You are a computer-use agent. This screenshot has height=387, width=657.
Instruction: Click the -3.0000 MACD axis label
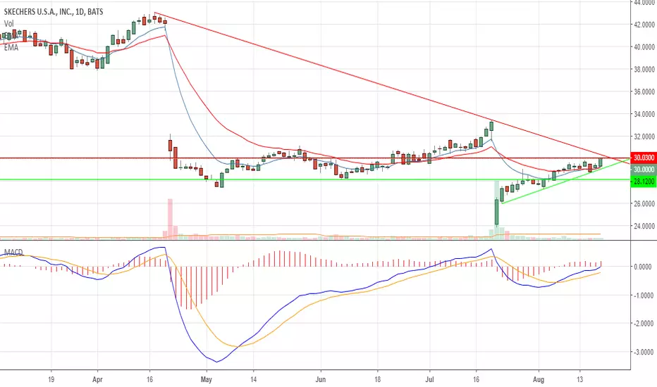[x=643, y=352]
